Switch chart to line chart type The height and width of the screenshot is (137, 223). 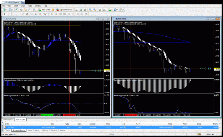click(x=85, y=10)
